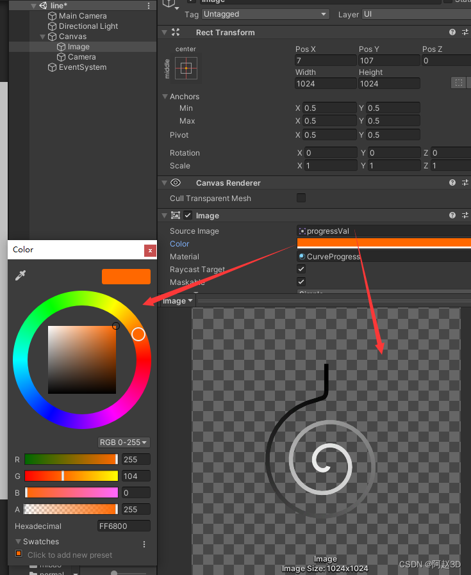Click the Hexadecimal field FF6800
The height and width of the screenshot is (575, 471).
pyautogui.click(x=124, y=526)
